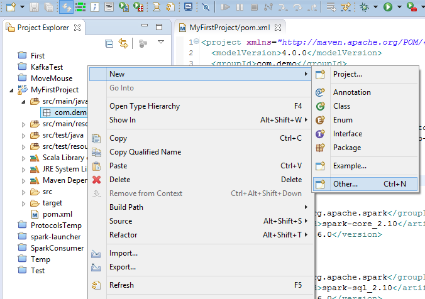Expand the Maven Dependencies node

click(23, 181)
